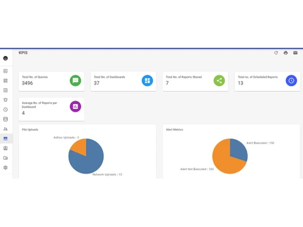Click the blue dashboards grid icon
The height and width of the screenshot is (227, 303).
tap(147, 81)
